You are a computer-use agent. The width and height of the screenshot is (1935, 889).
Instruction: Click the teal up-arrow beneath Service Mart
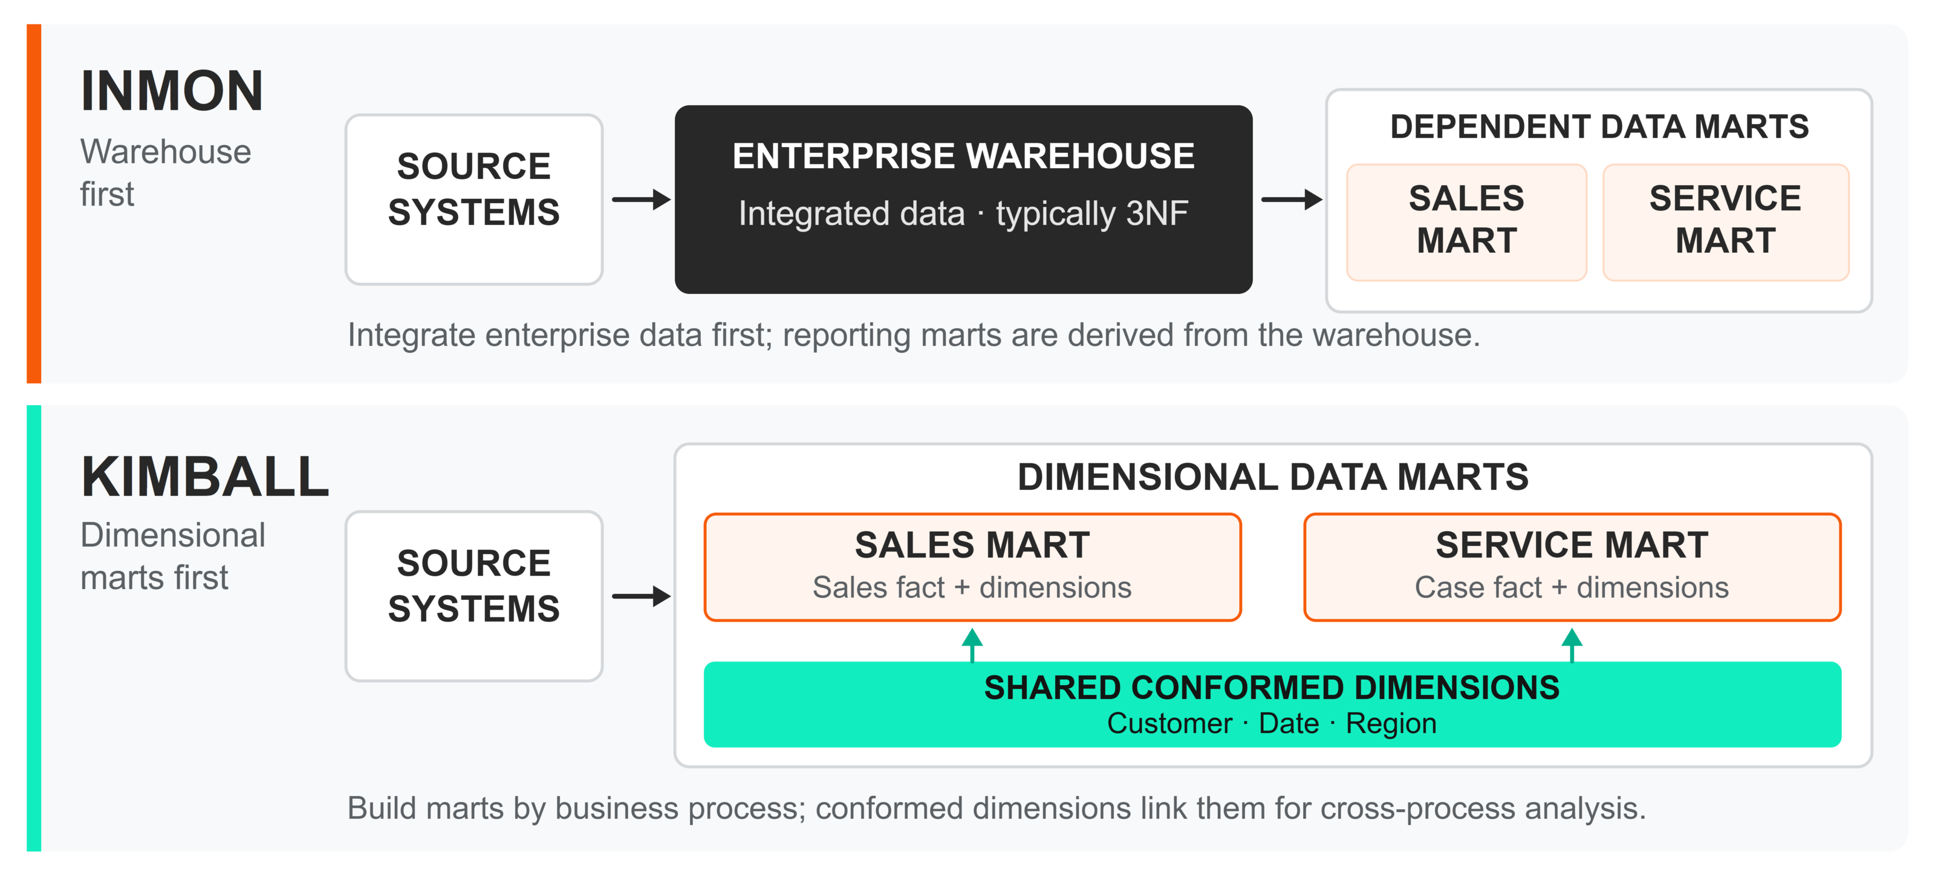click(x=1572, y=645)
